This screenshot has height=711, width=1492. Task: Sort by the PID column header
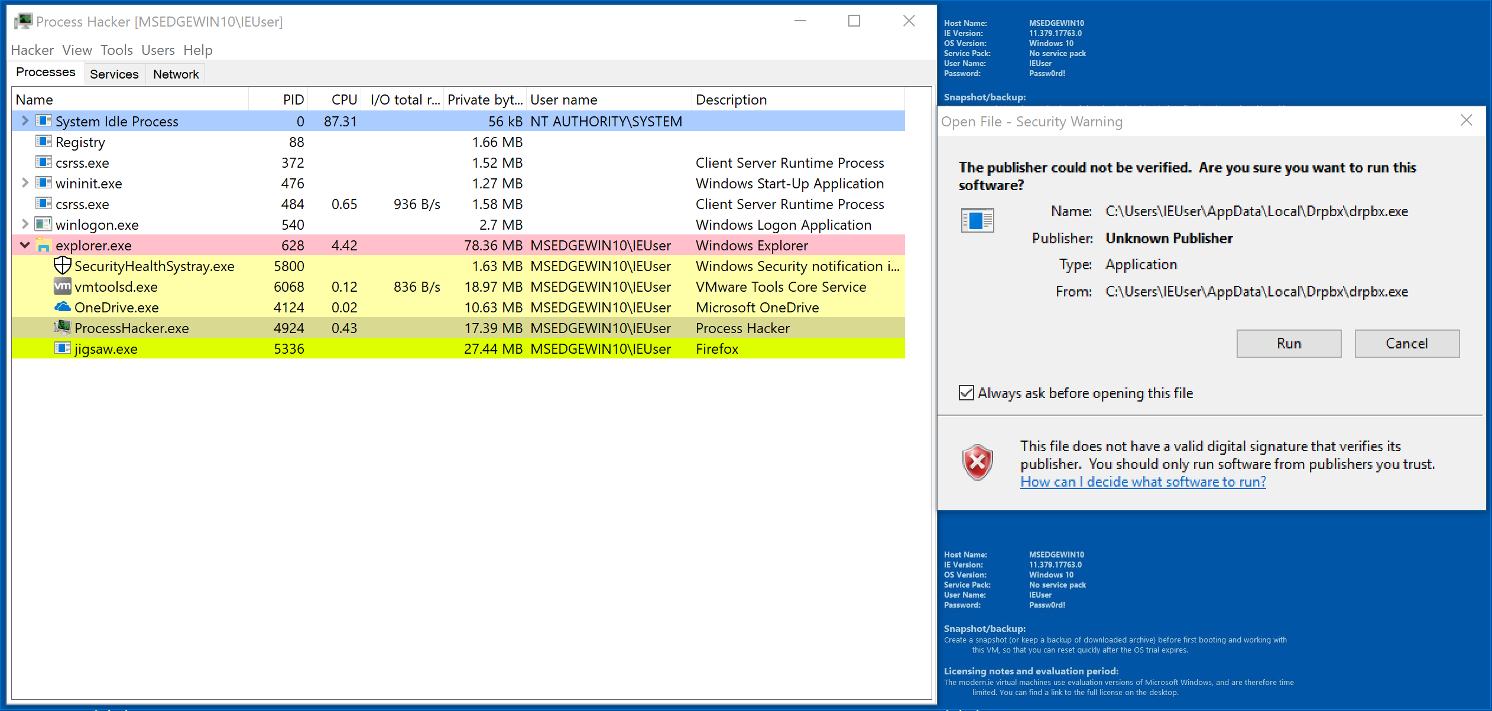tap(278, 100)
